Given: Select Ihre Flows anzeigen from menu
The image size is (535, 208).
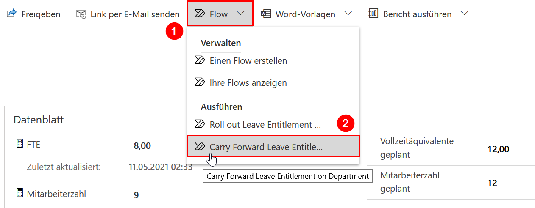Looking at the screenshot, I should [x=248, y=83].
